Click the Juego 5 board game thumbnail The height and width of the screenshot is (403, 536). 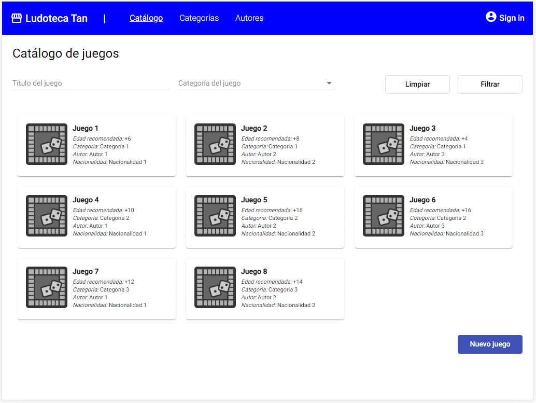pos(215,216)
